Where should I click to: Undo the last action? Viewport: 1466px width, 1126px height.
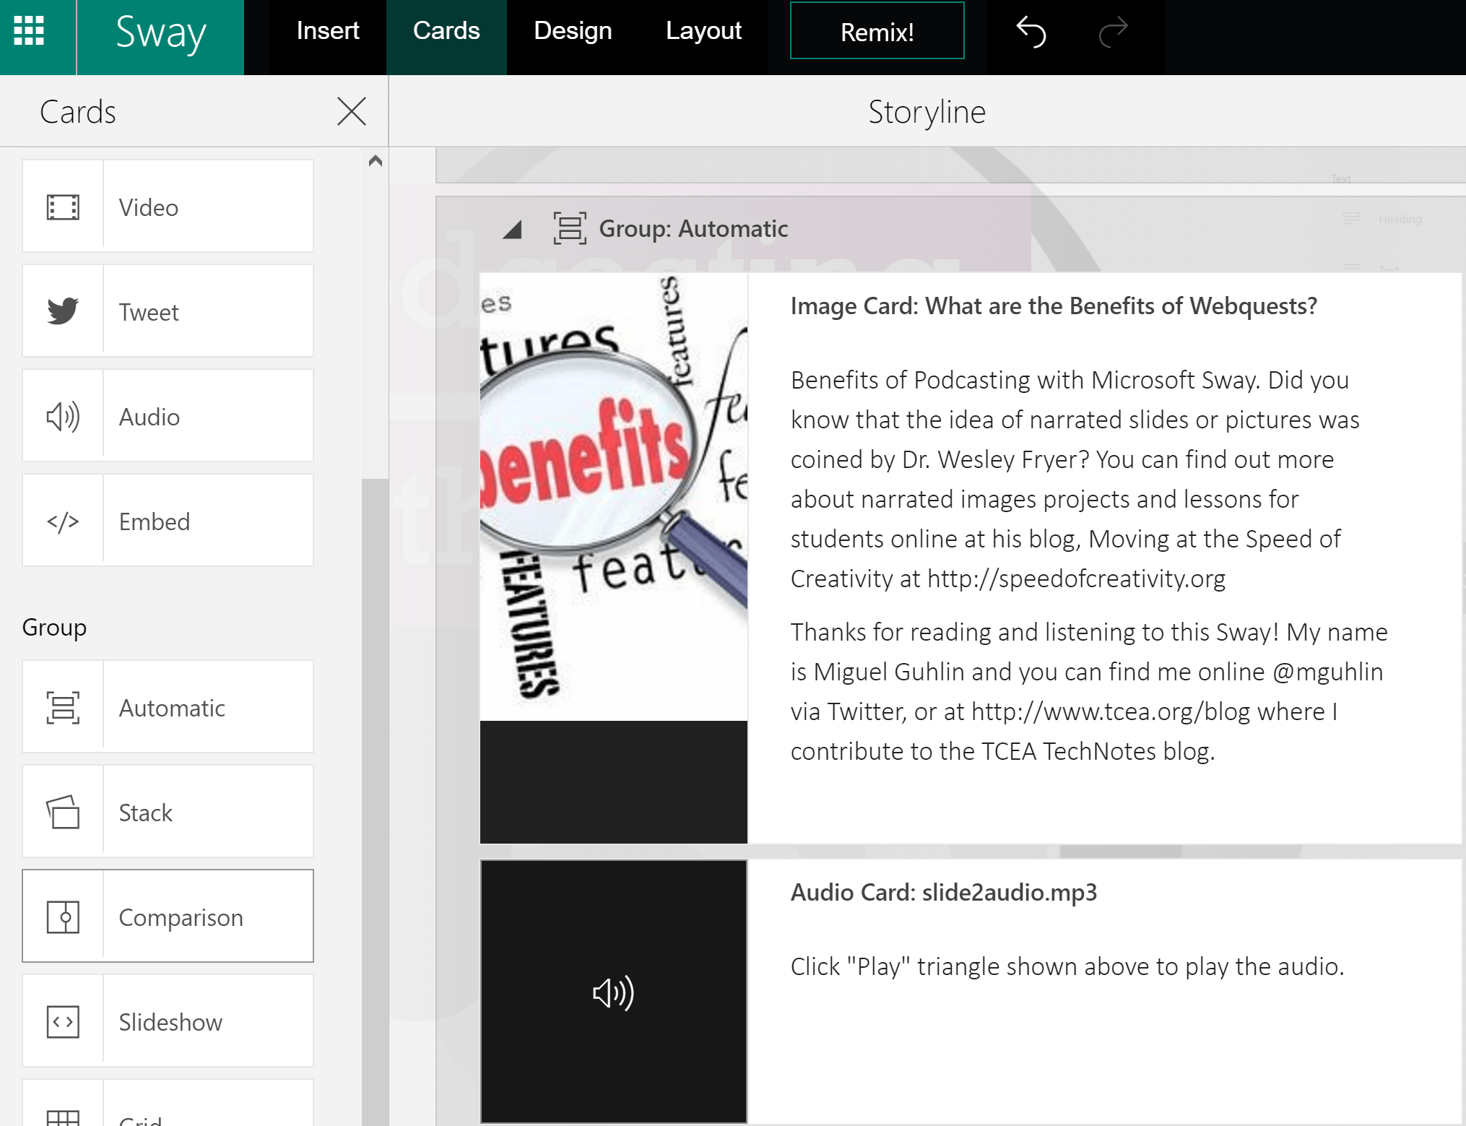pos(1031,32)
